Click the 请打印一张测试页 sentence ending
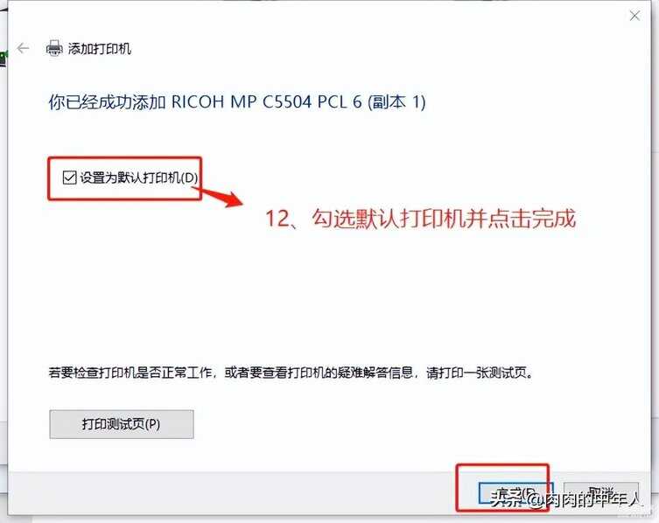Image resolution: width=659 pixels, height=523 pixels. (x=480, y=373)
